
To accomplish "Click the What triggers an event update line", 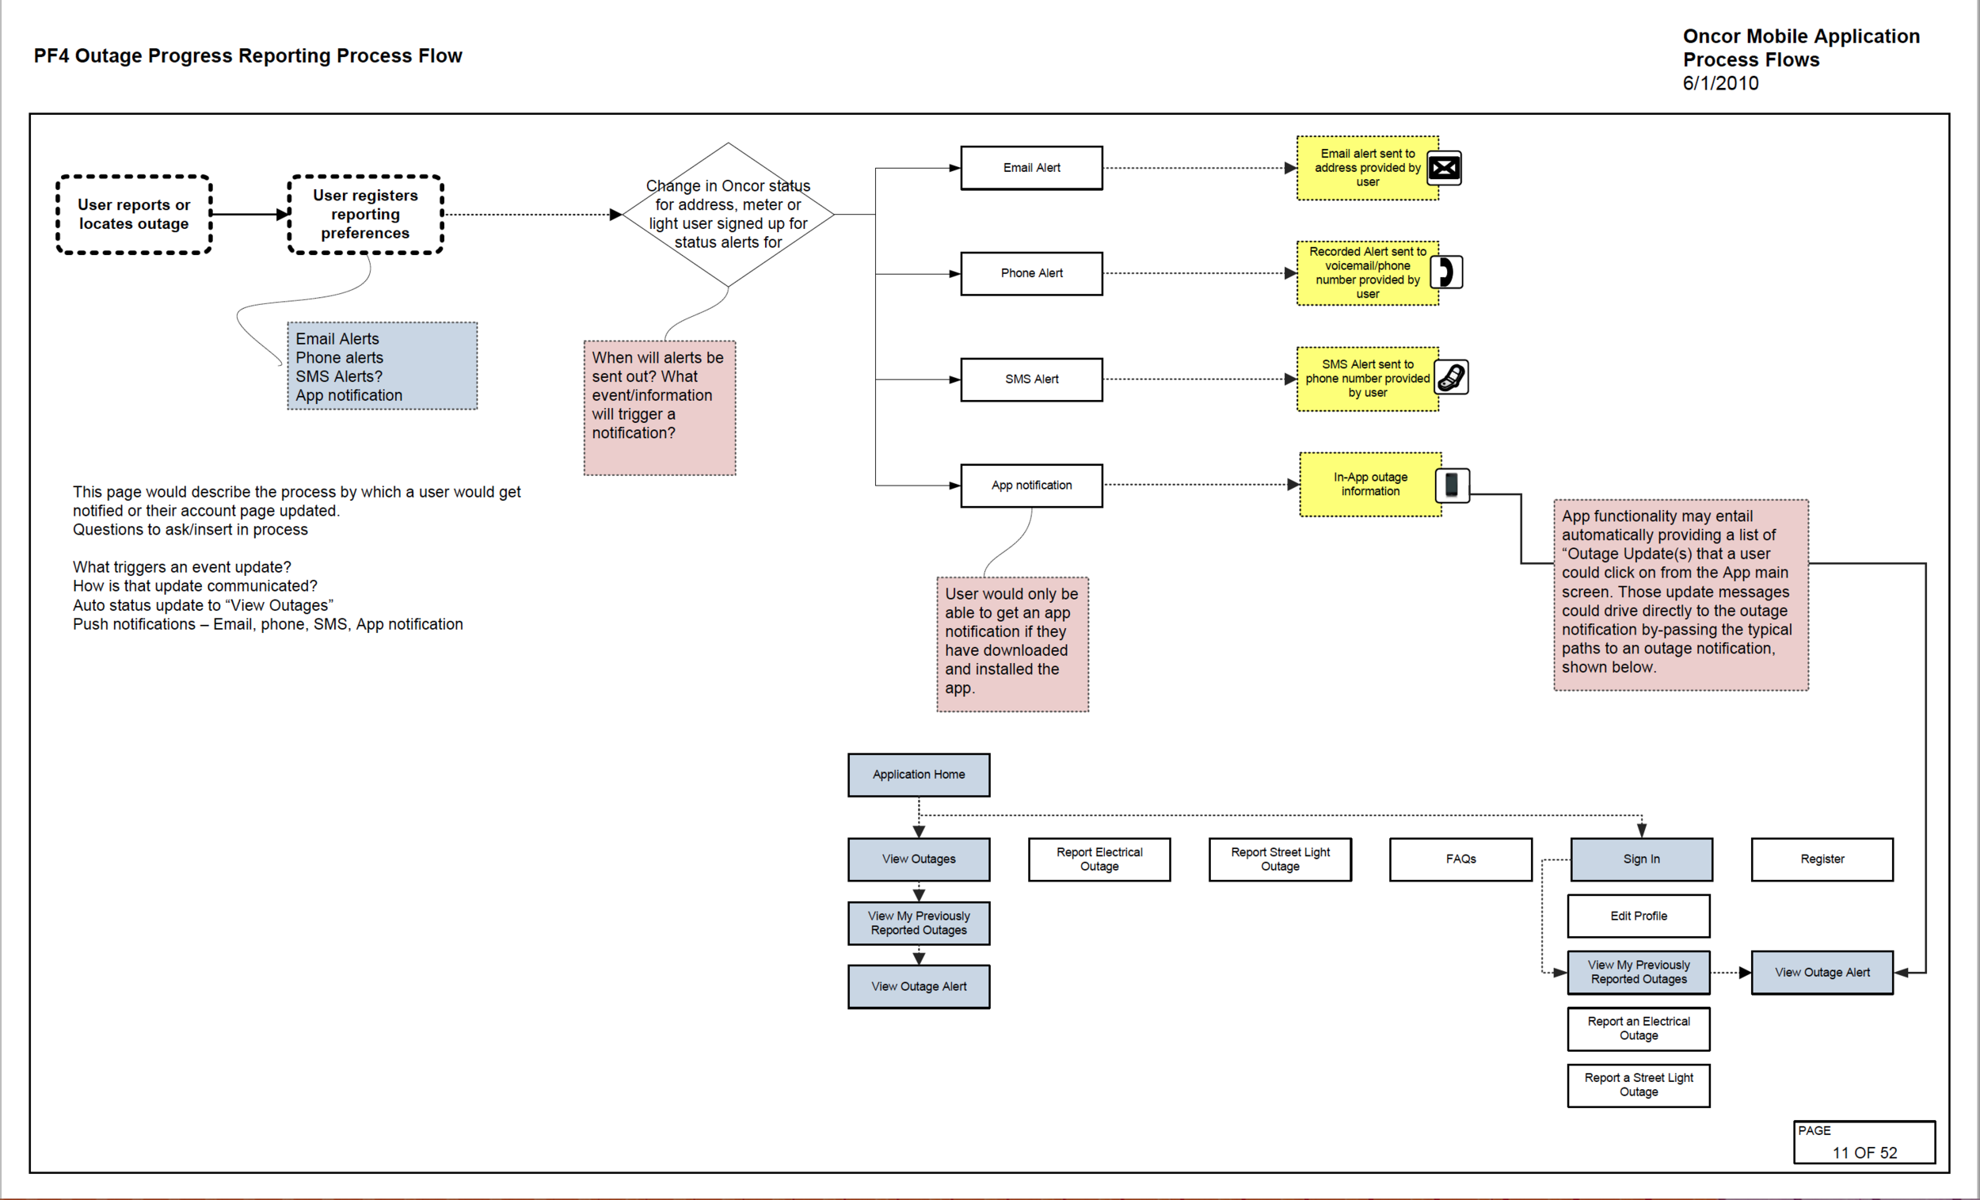I will [x=182, y=567].
